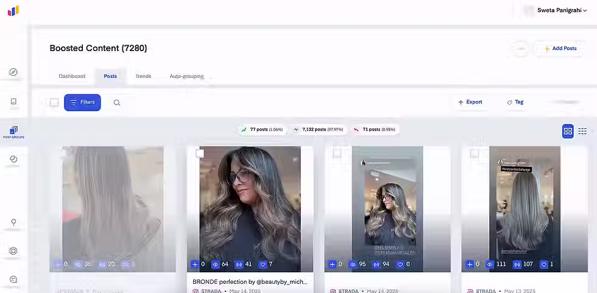Image resolution: width=597 pixels, height=293 pixels.
Task: Click the Export button
Action: click(x=470, y=102)
